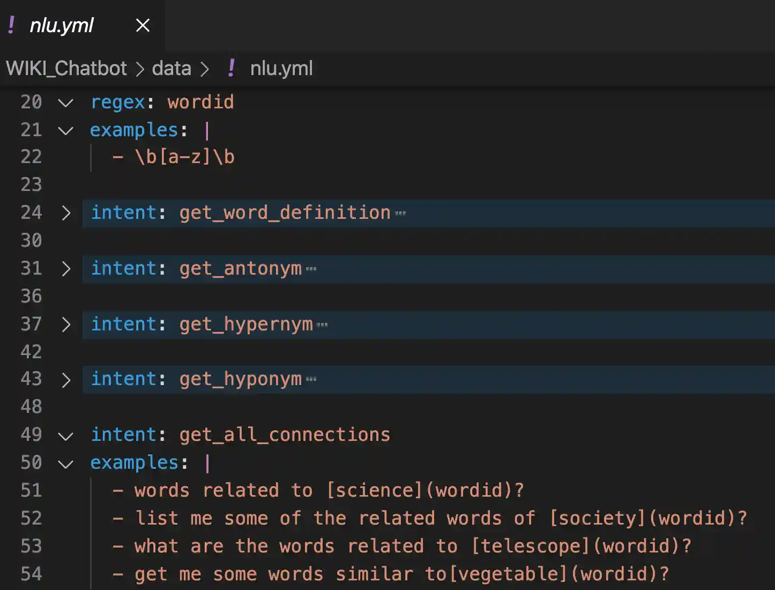Expand the get_antonym intent fold
The height and width of the screenshot is (590, 775).
pos(66,269)
